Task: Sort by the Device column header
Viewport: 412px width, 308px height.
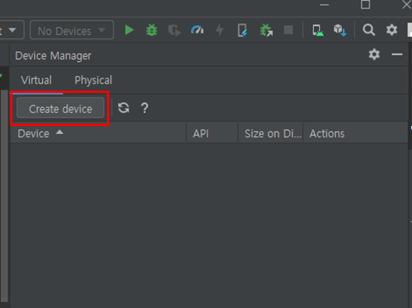Action: [98, 133]
